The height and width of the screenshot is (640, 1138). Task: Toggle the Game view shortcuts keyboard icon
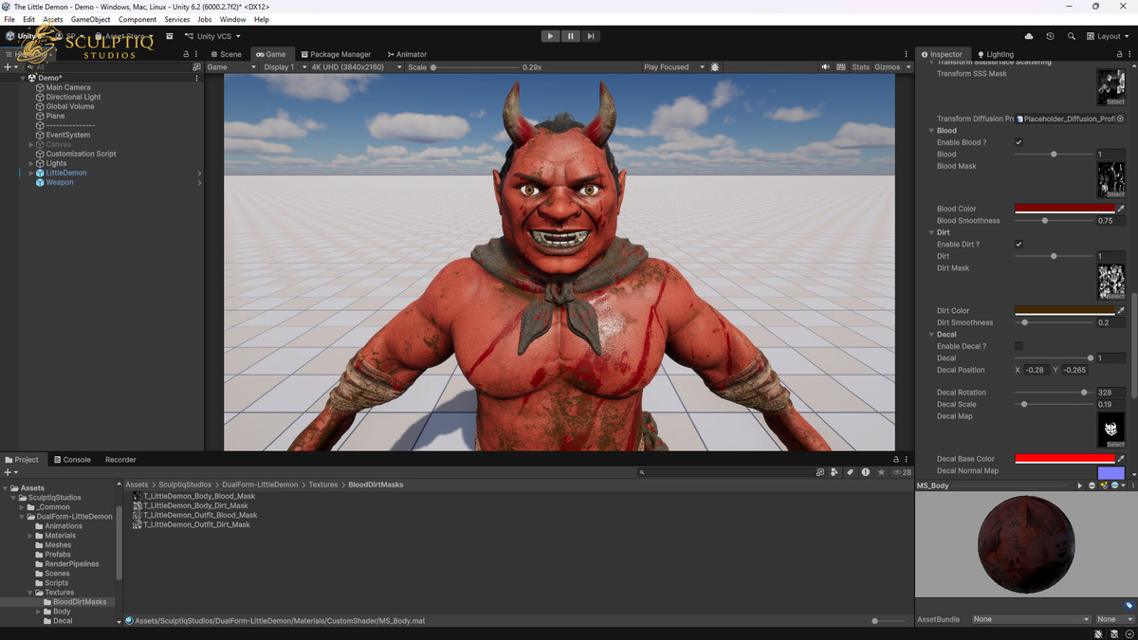[x=839, y=67]
